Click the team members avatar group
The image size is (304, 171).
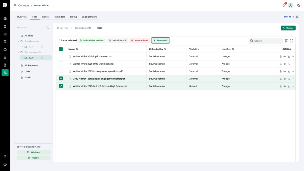(x=289, y=17)
